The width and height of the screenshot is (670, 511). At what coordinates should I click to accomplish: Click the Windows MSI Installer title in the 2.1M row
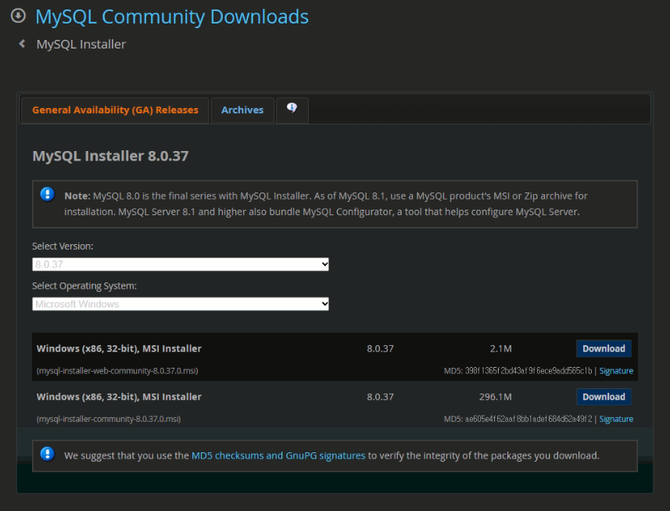[x=119, y=348]
